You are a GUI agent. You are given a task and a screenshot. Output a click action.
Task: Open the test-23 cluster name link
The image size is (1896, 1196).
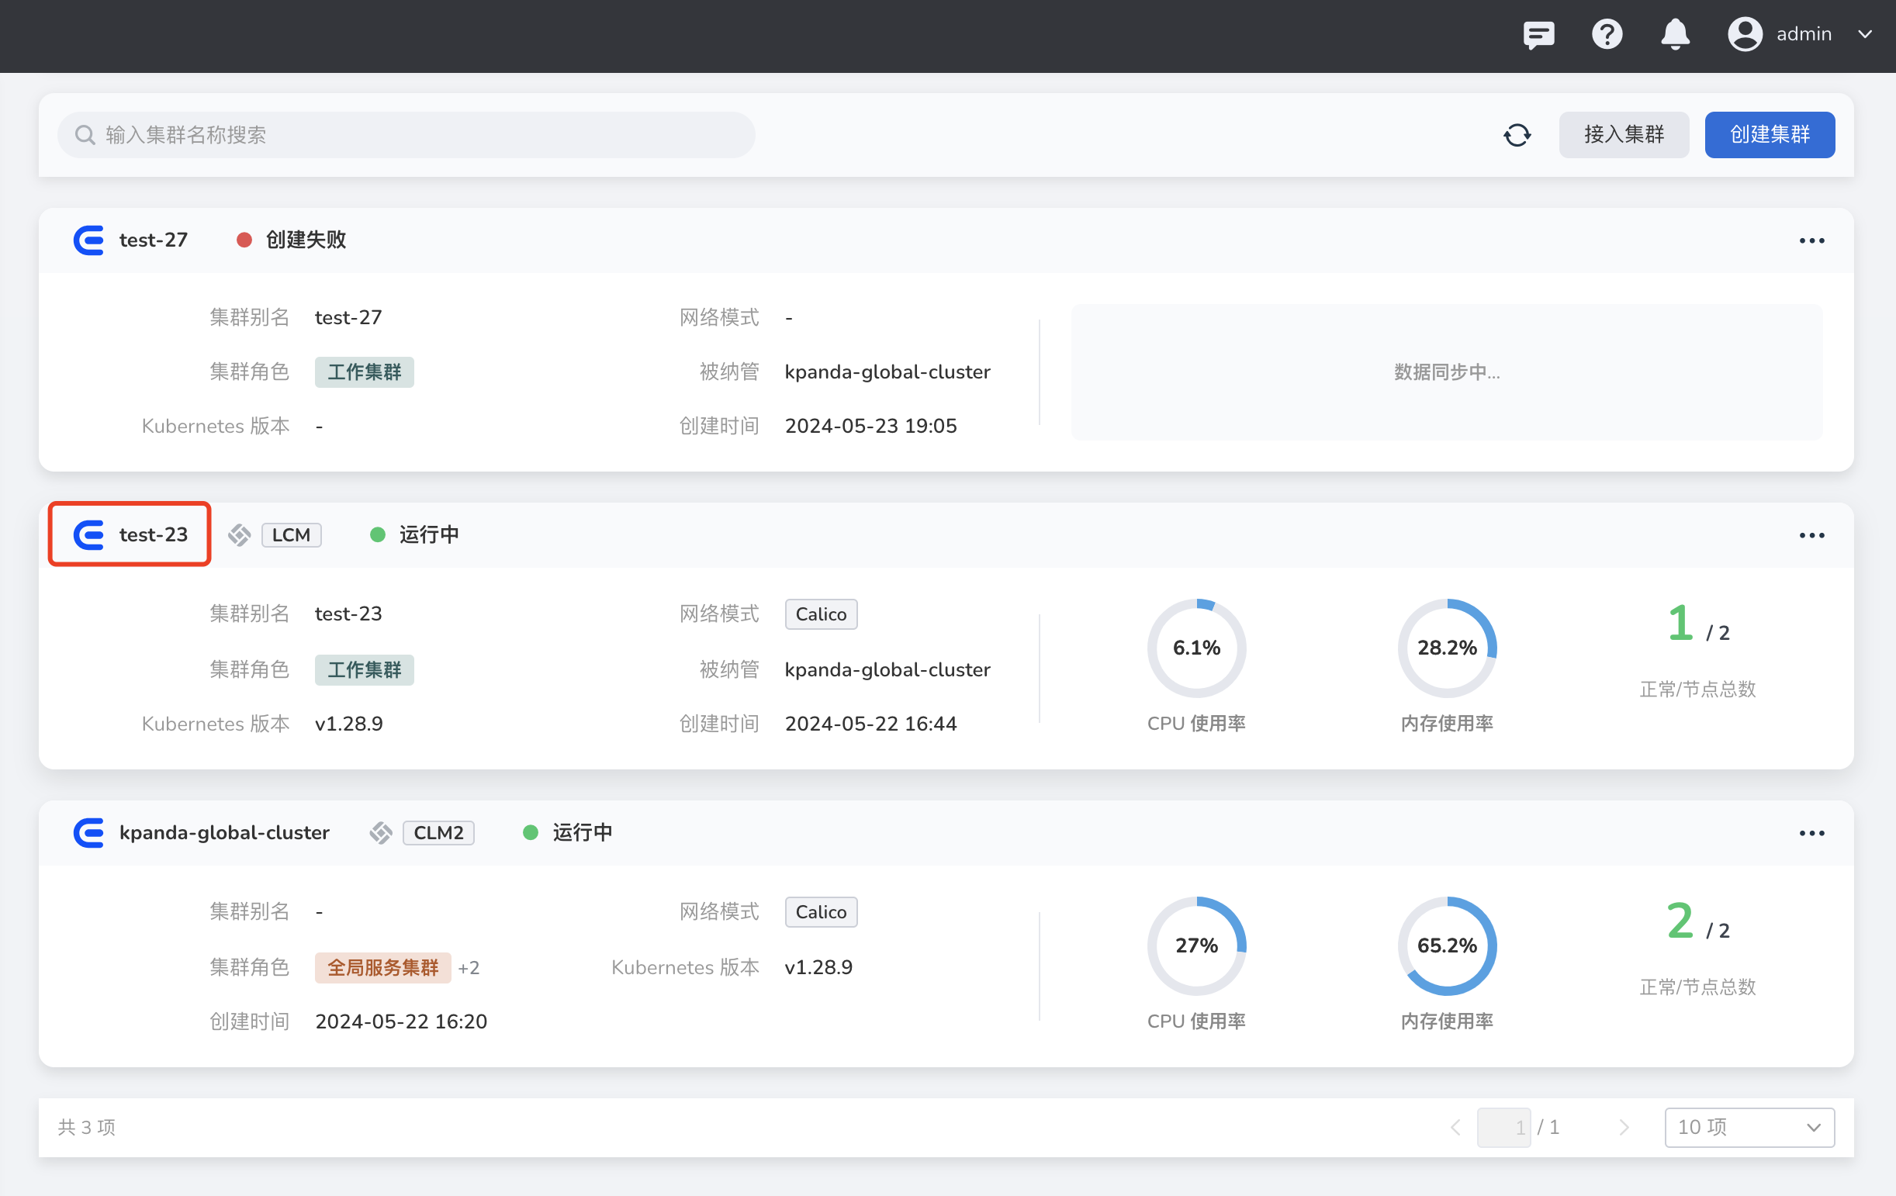tap(154, 534)
